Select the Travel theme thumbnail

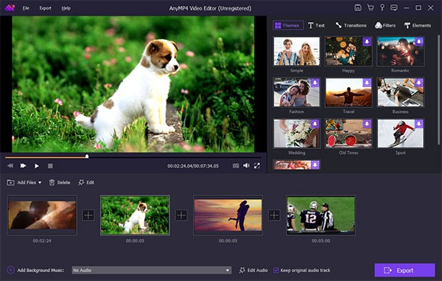pos(348,92)
